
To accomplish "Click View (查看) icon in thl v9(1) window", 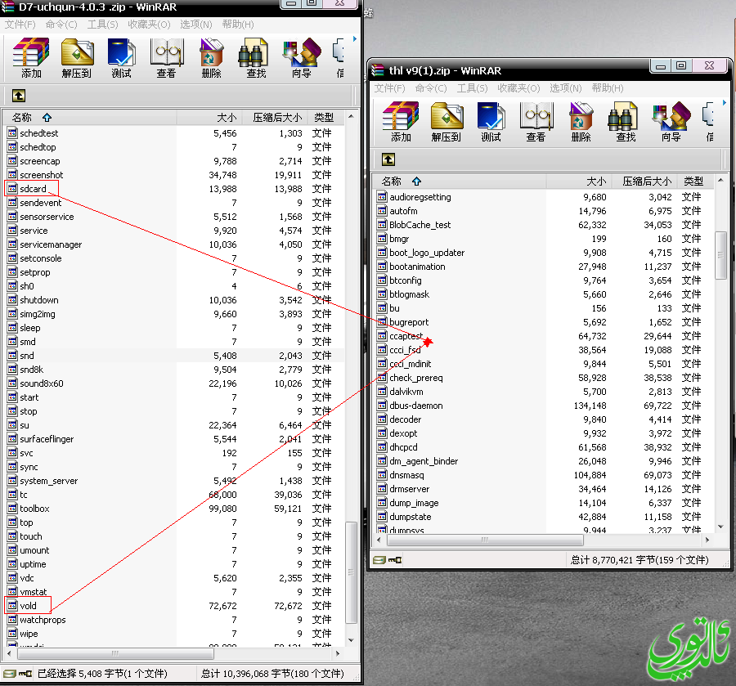I will (x=536, y=123).
